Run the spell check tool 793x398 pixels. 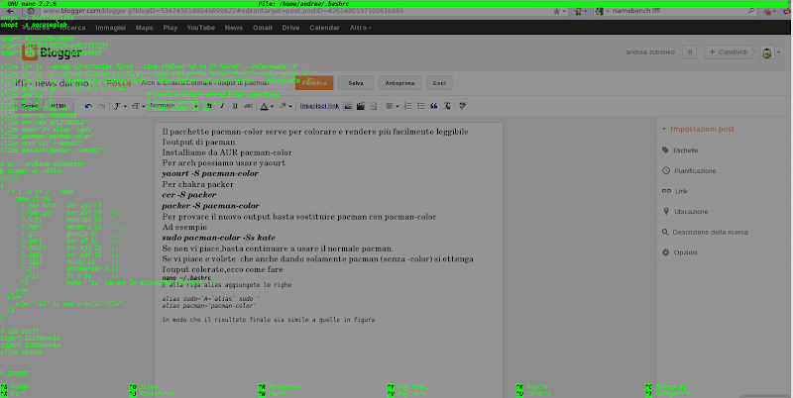463,106
